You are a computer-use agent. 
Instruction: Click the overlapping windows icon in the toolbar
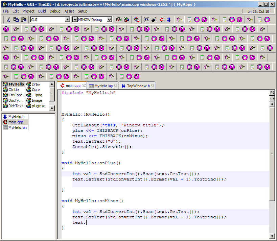(x=136, y=20)
